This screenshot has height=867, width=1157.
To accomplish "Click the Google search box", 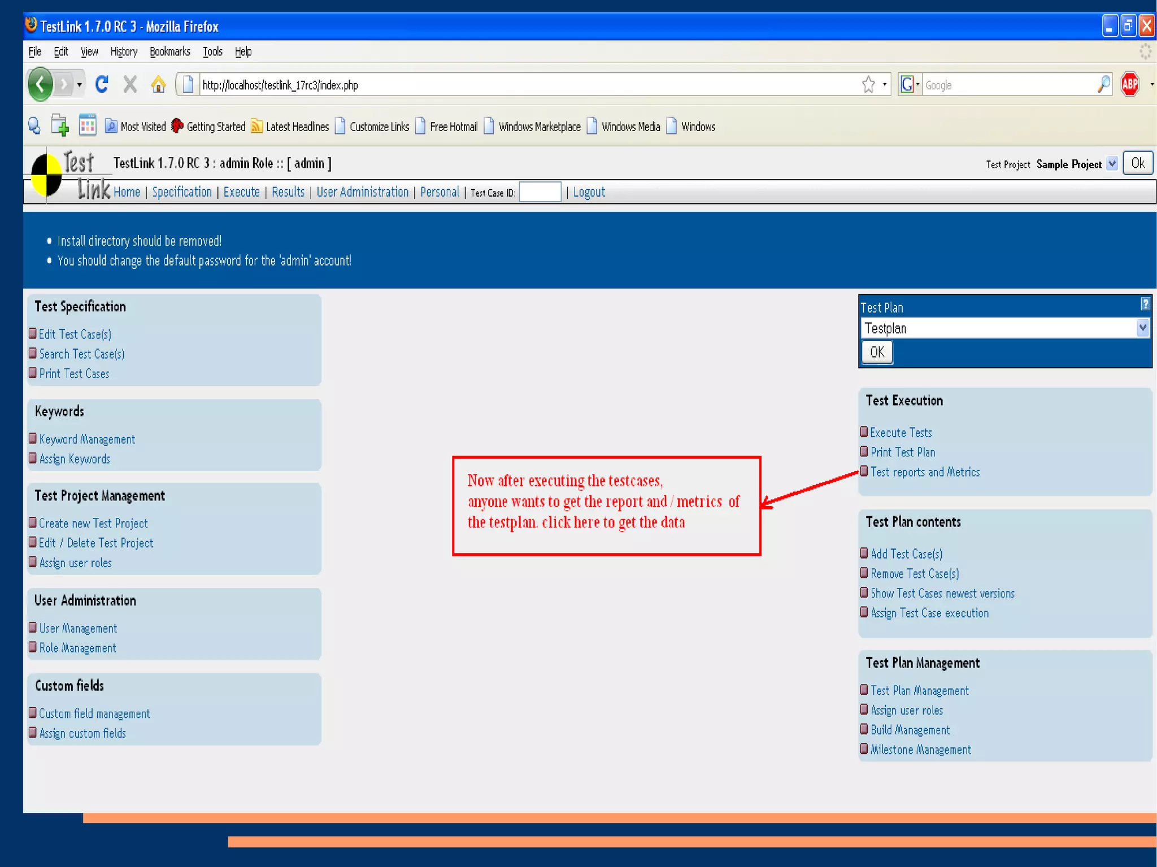I will coord(1008,85).
